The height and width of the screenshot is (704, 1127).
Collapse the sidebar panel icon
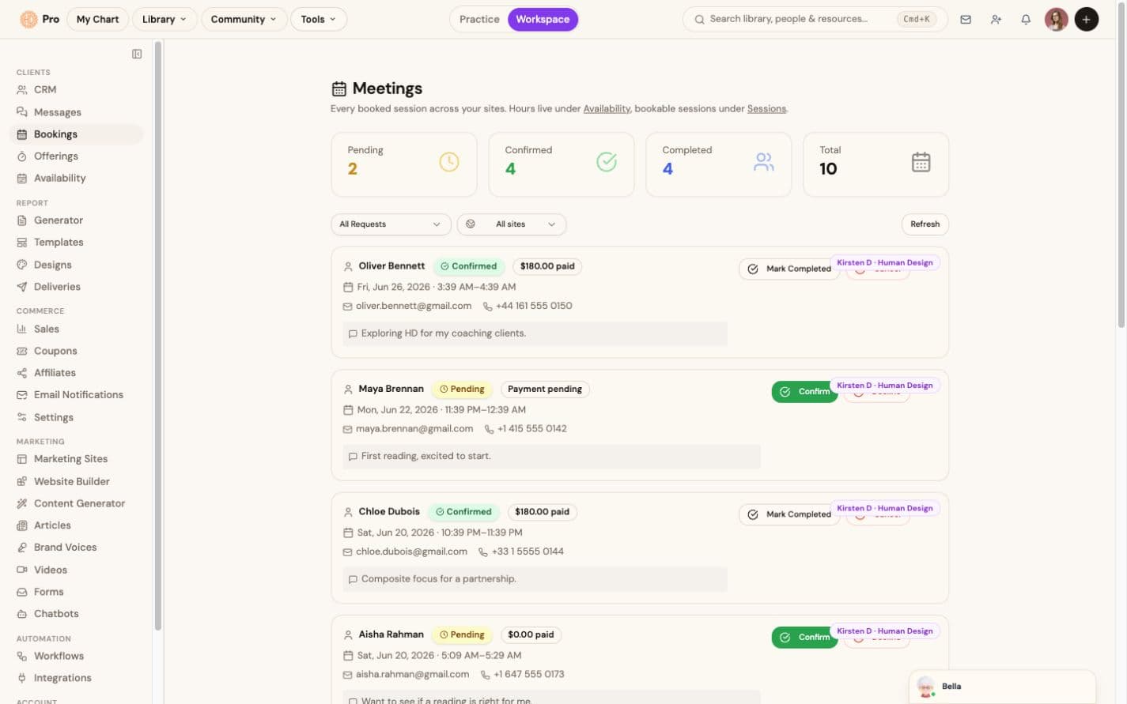[x=137, y=54]
